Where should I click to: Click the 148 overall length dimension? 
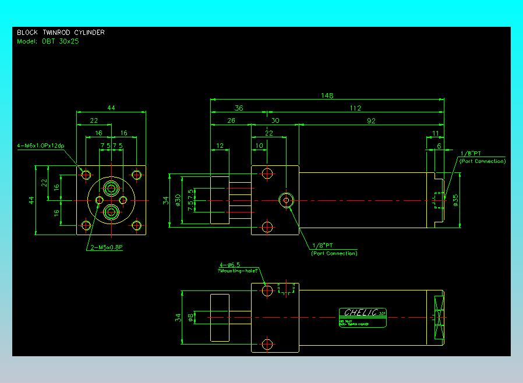(327, 95)
